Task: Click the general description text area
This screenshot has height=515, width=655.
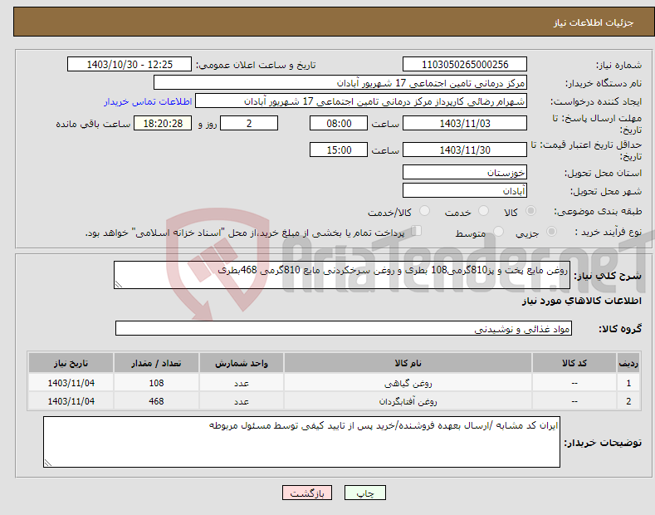Action: pyautogui.click(x=342, y=275)
